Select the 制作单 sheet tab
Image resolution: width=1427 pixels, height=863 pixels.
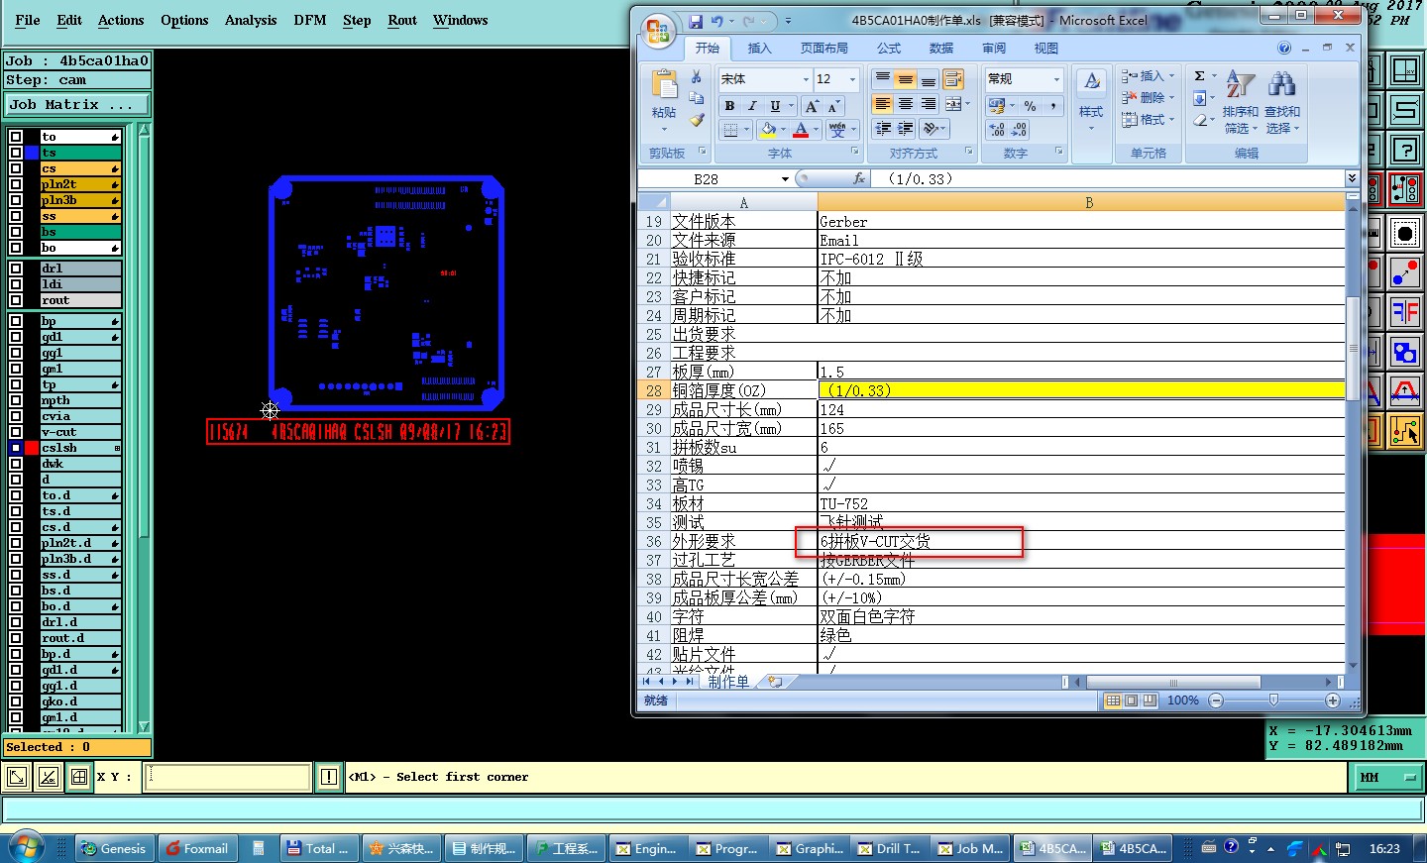(x=728, y=682)
